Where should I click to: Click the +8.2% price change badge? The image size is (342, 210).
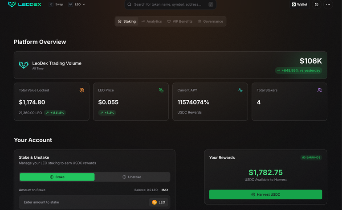pyautogui.click(x=107, y=113)
